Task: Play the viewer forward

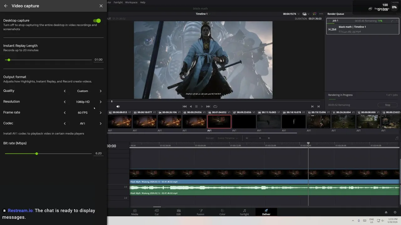Action: click(202, 107)
